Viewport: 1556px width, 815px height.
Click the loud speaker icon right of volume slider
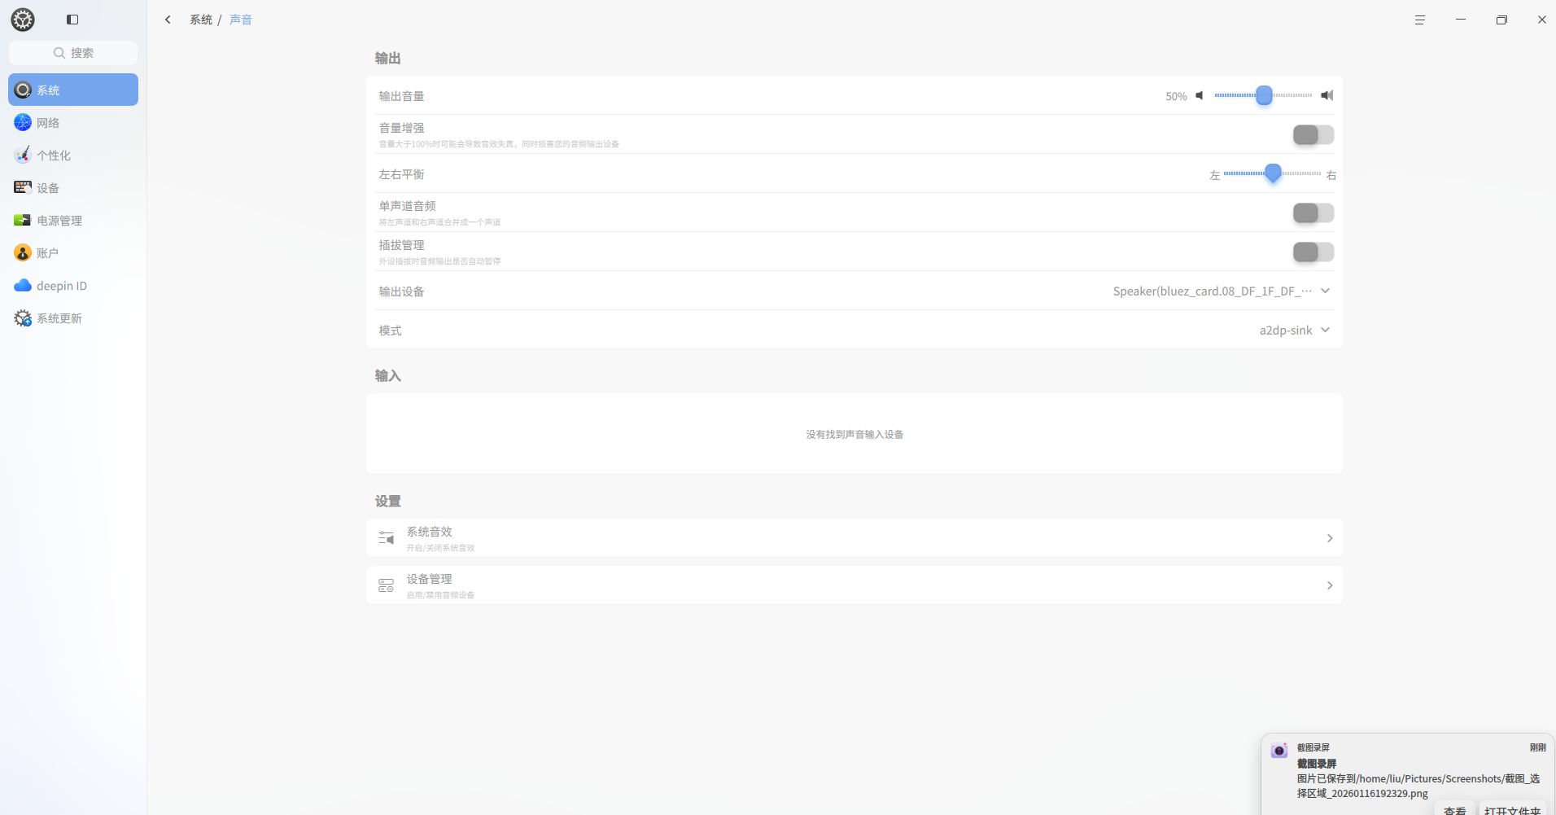pyautogui.click(x=1327, y=95)
